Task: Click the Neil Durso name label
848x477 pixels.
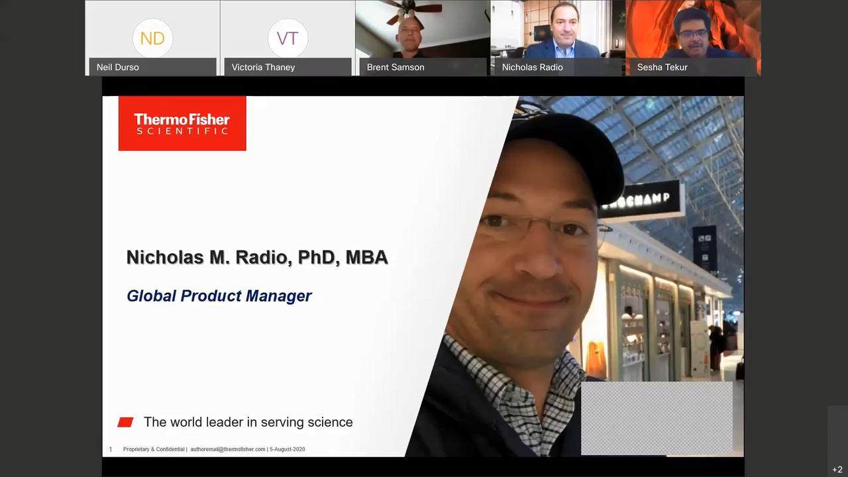Action: click(x=118, y=67)
